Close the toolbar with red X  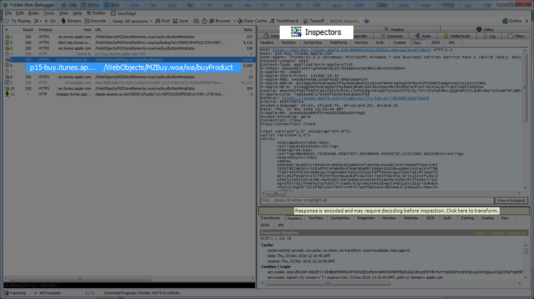527,21
